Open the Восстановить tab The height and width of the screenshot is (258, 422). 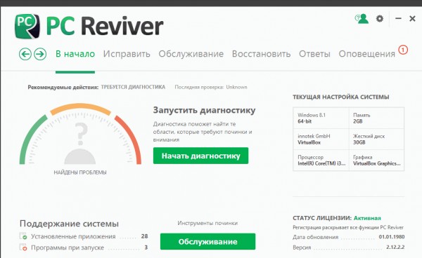pyautogui.click(x=261, y=54)
